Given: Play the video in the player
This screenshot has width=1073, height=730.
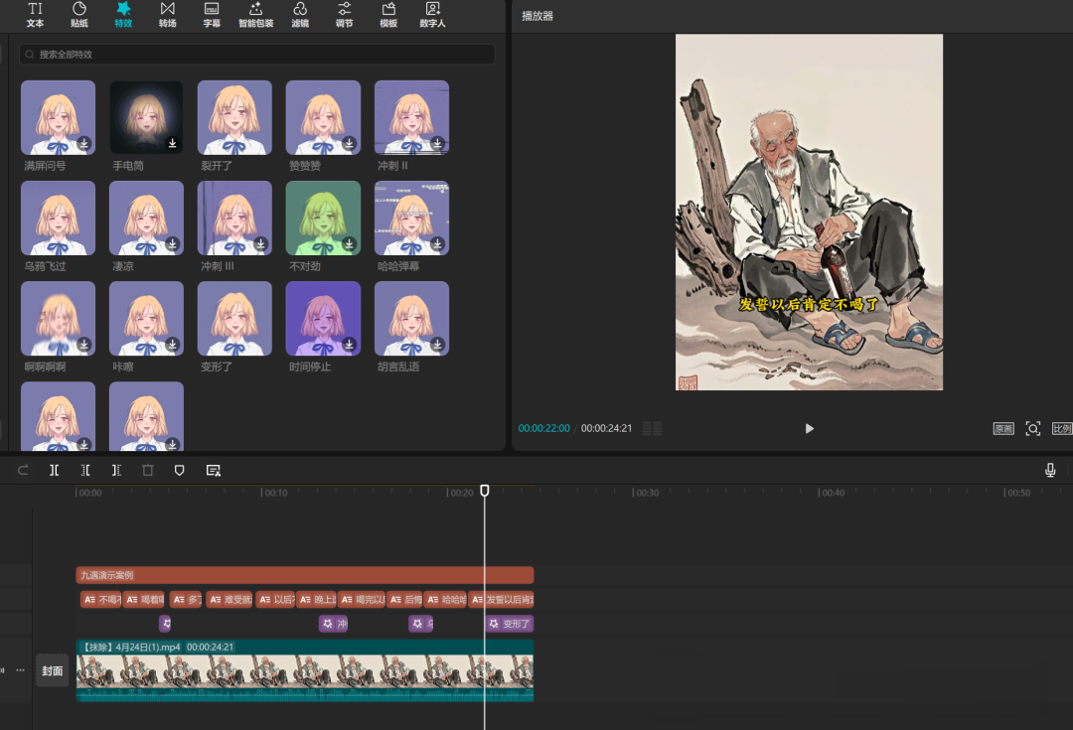Looking at the screenshot, I should pos(809,428).
